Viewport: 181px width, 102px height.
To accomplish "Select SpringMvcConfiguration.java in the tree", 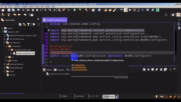I will 25,53.
